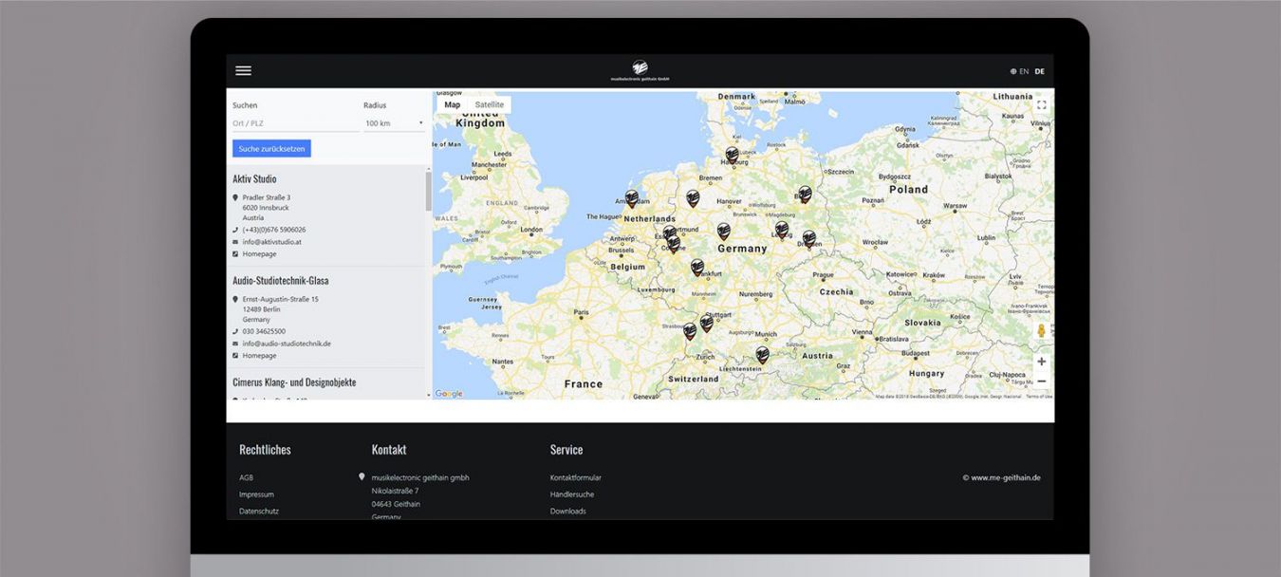Open the Downloads footer link
This screenshot has width=1281, height=577.
point(568,512)
